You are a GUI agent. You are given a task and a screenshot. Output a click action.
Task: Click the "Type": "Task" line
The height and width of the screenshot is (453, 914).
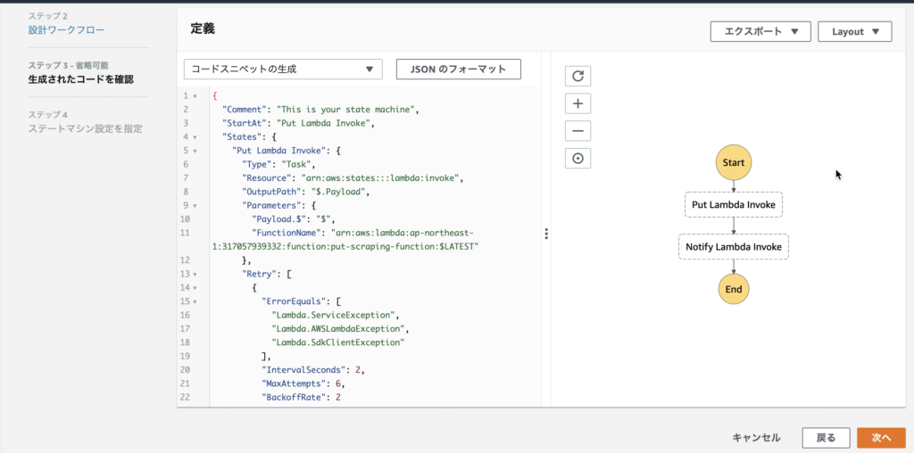pyautogui.click(x=278, y=165)
